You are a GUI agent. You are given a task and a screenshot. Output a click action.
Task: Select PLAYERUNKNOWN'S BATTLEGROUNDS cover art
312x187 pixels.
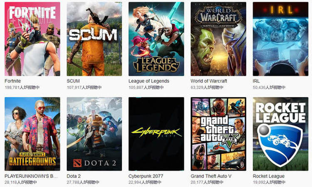click(x=32, y=134)
